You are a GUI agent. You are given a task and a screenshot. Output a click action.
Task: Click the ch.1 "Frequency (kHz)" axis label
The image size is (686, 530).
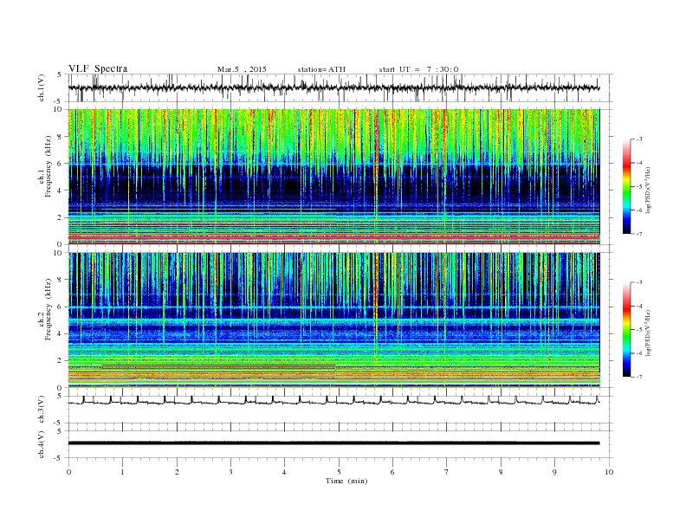pyautogui.click(x=49, y=166)
